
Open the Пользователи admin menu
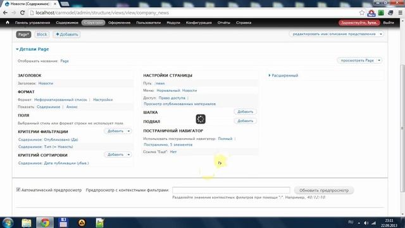(149, 23)
